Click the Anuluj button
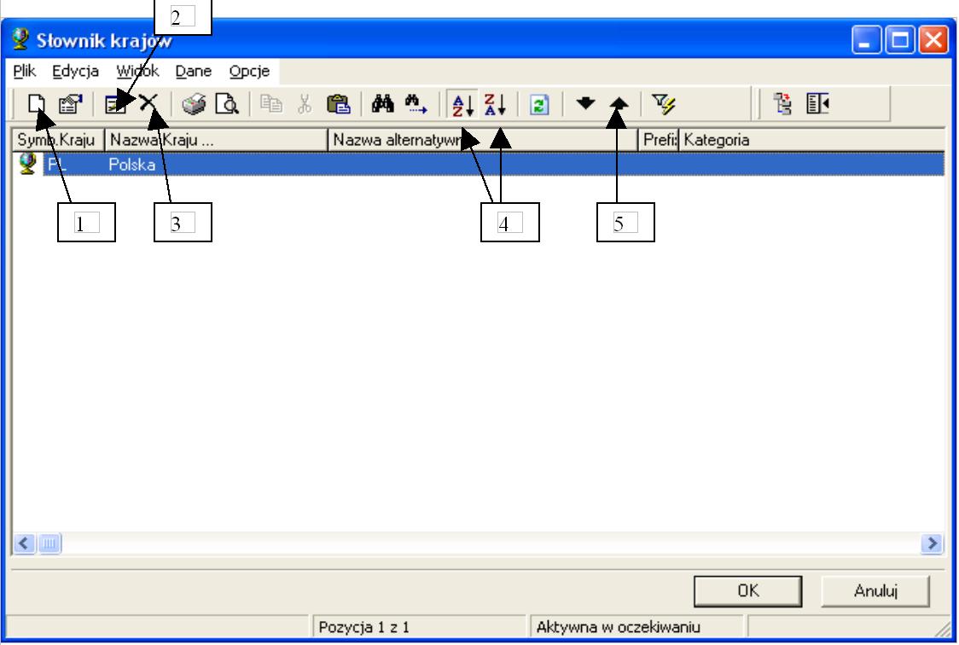This screenshot has height=645, width=959. coord(875,590)
